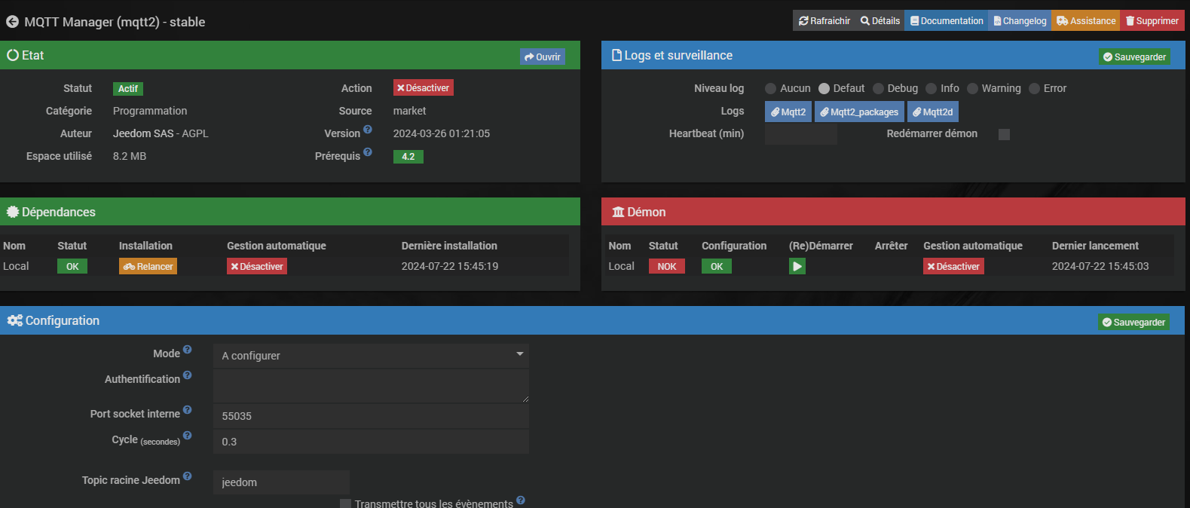Click the Heartbeat (min) input field

pyautogui.click(x=800, y=134)
